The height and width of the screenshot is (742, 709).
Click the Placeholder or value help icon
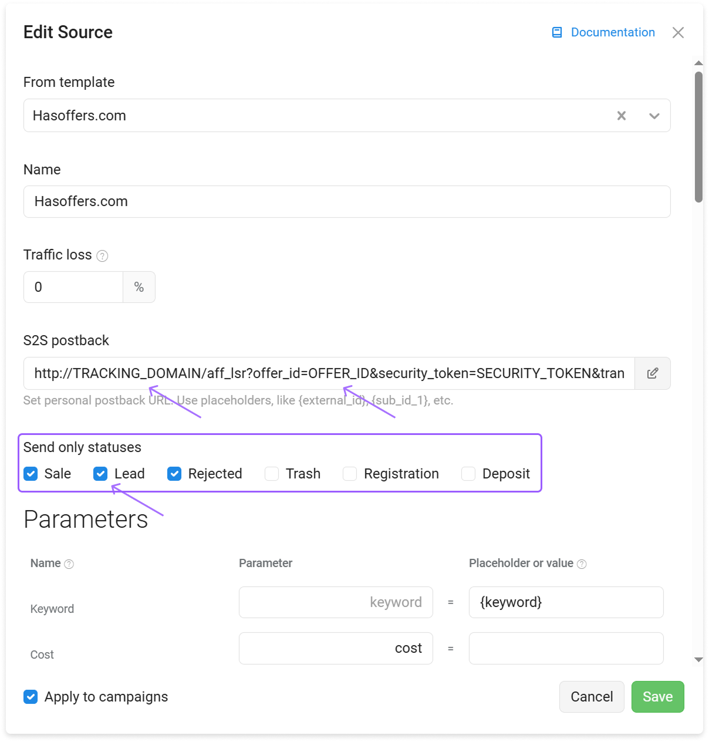pyautogui.click(x=582, y=564)
